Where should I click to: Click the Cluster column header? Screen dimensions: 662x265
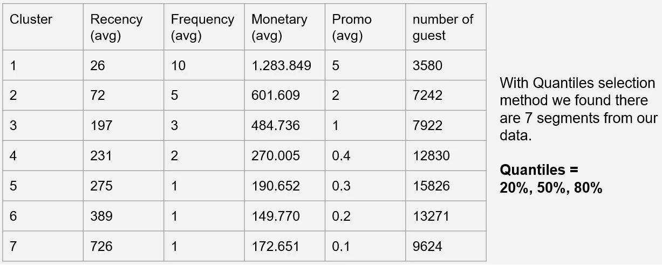point(31,19)
